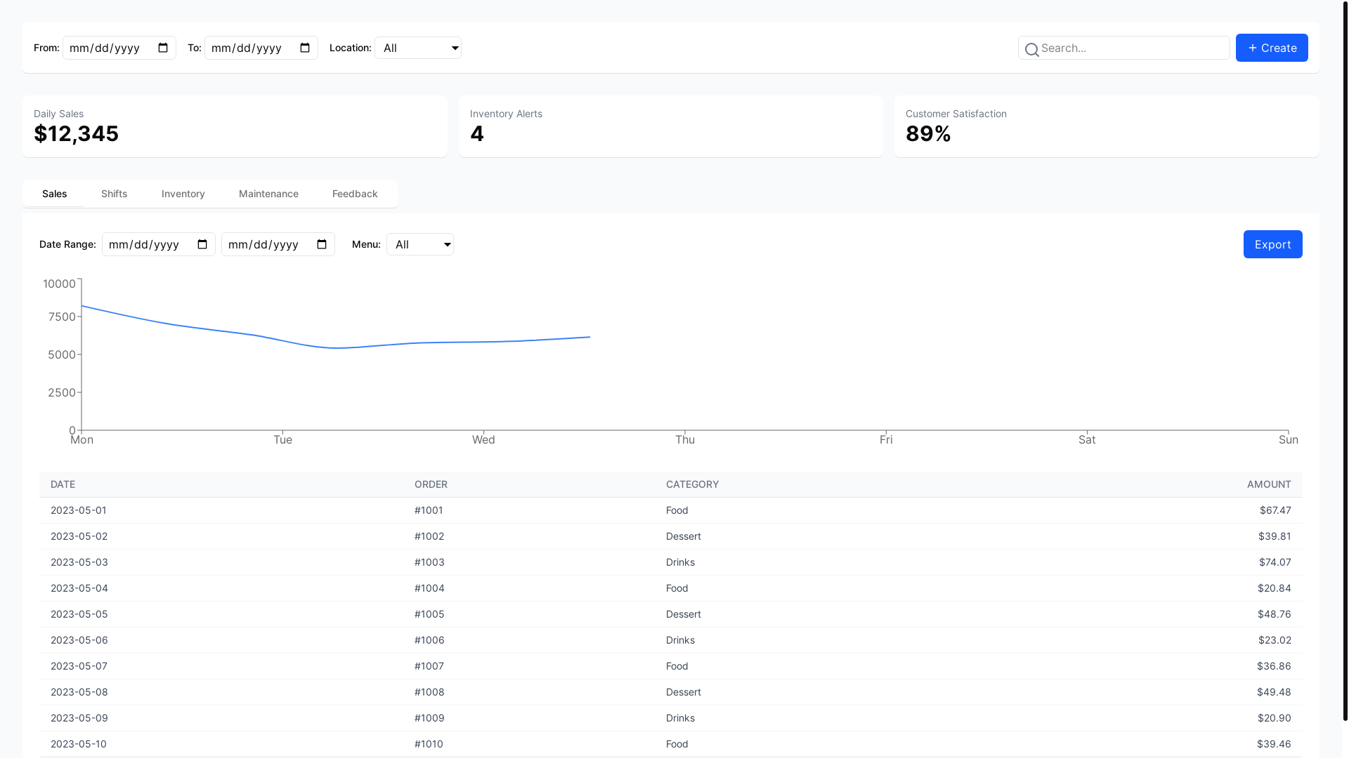The width and height of the screenshot is (1349, 758).
Task: Click Wed label on chart axis
Action: [x=483, y=440]
